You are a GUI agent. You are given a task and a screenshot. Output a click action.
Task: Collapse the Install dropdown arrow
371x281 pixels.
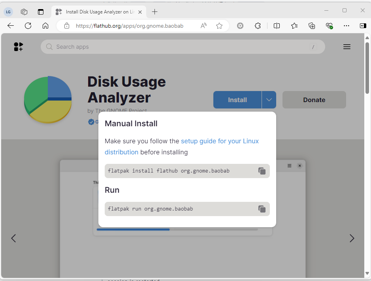(x=269, y=100)
